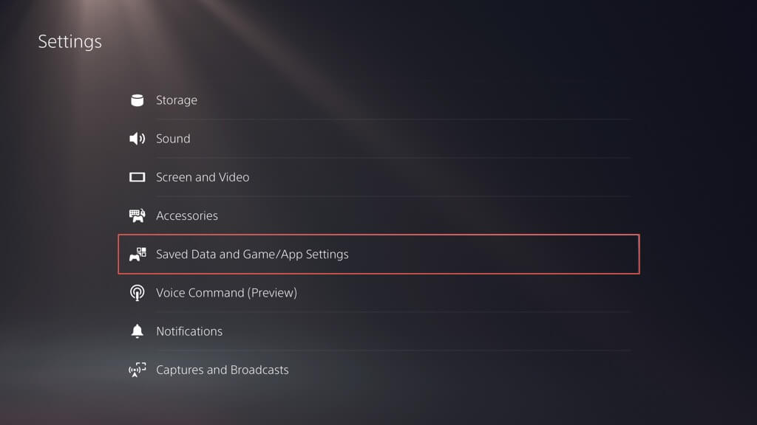Viewport: 757px width, 425px height.
Task: Click the Sound speaker icon
Action: tap(137, 139)
